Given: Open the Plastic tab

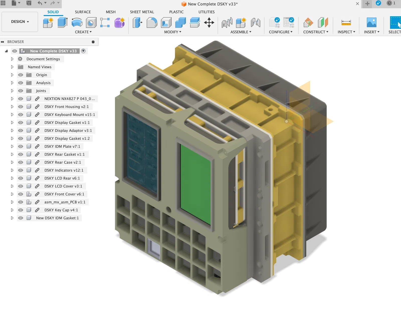Looking at the screenshot, I should (176, 12).
